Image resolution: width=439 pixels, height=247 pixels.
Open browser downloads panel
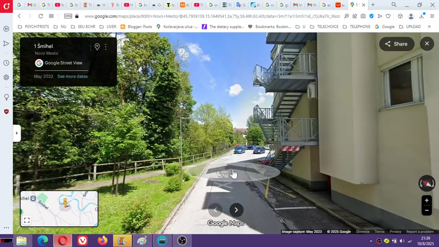422,16
